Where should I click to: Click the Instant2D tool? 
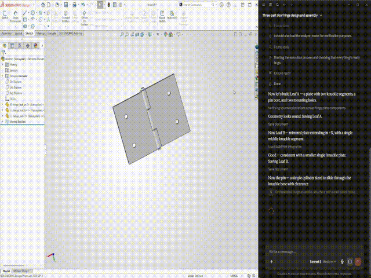pos(172,14)
